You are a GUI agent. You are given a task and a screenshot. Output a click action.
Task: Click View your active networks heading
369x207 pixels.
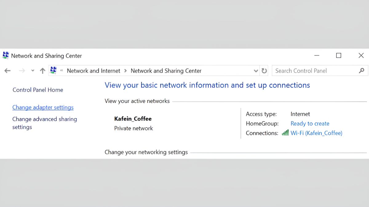[137, 101]
